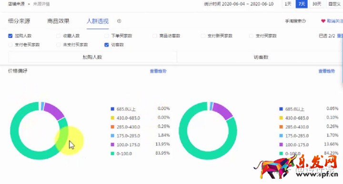Screen dimensions: 343x184
Task: Click the green 0-100.0 legend marker, left chart
Action: pyautogui.click(x=112, y=153)
